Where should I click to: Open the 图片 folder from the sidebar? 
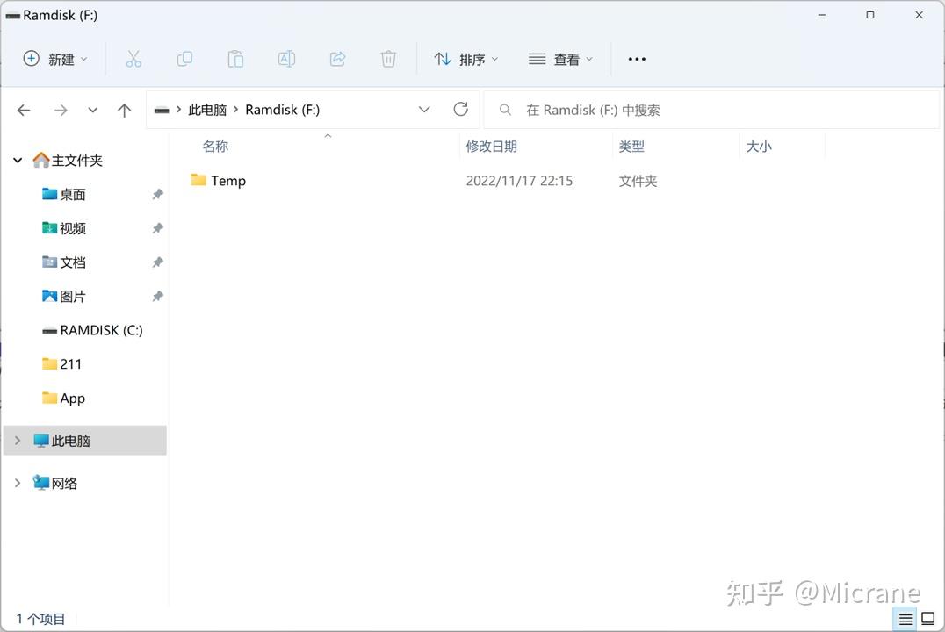[73, 296]
